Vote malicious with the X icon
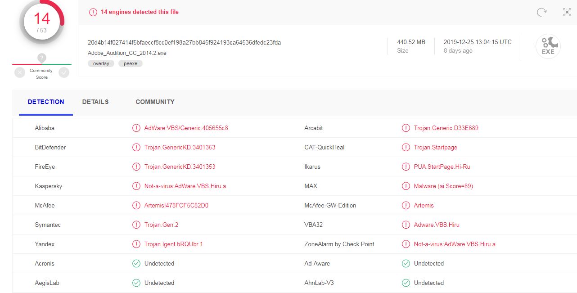 20,72
